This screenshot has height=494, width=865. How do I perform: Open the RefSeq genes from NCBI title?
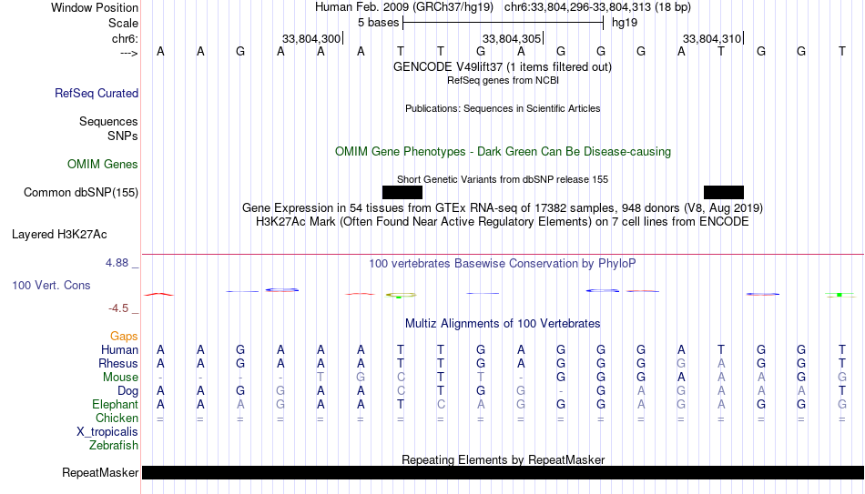click(x=503, y=80)
